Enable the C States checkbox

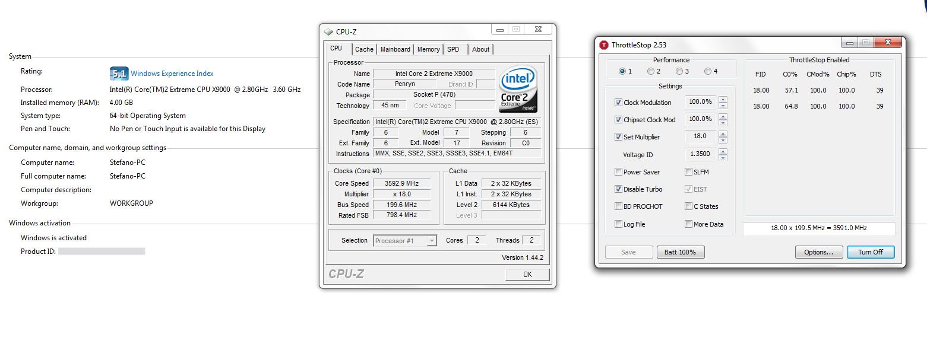688,206
